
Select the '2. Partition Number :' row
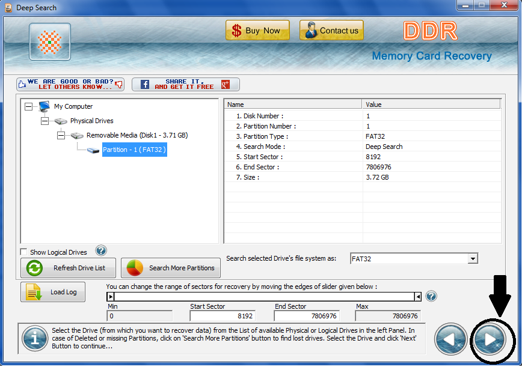click(363, 126)
